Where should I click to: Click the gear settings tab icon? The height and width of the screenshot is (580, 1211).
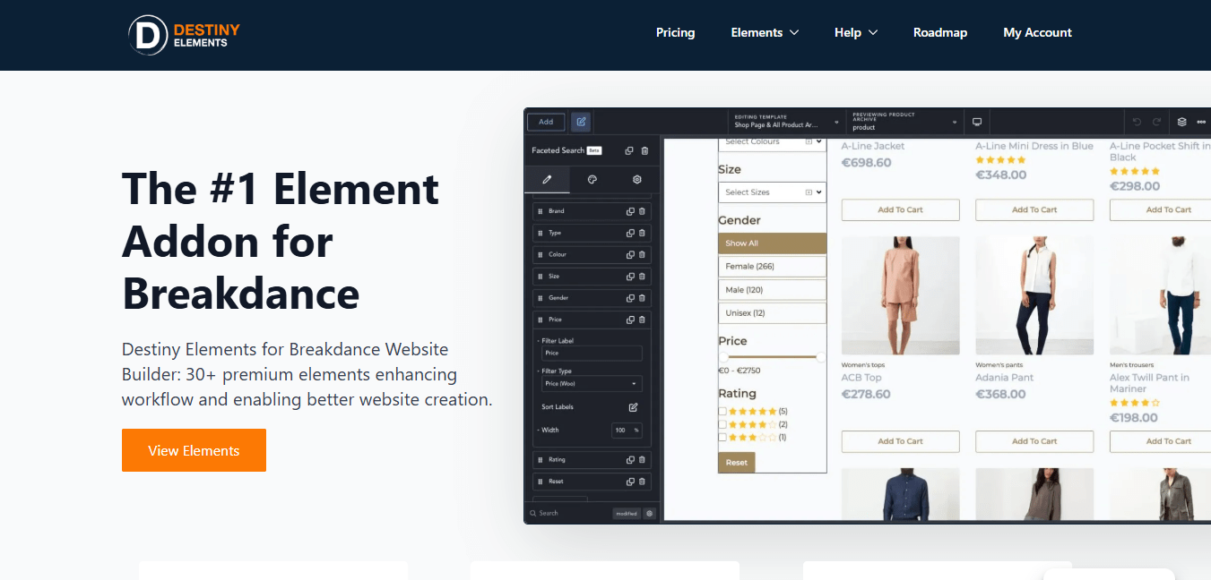(637, 179)
